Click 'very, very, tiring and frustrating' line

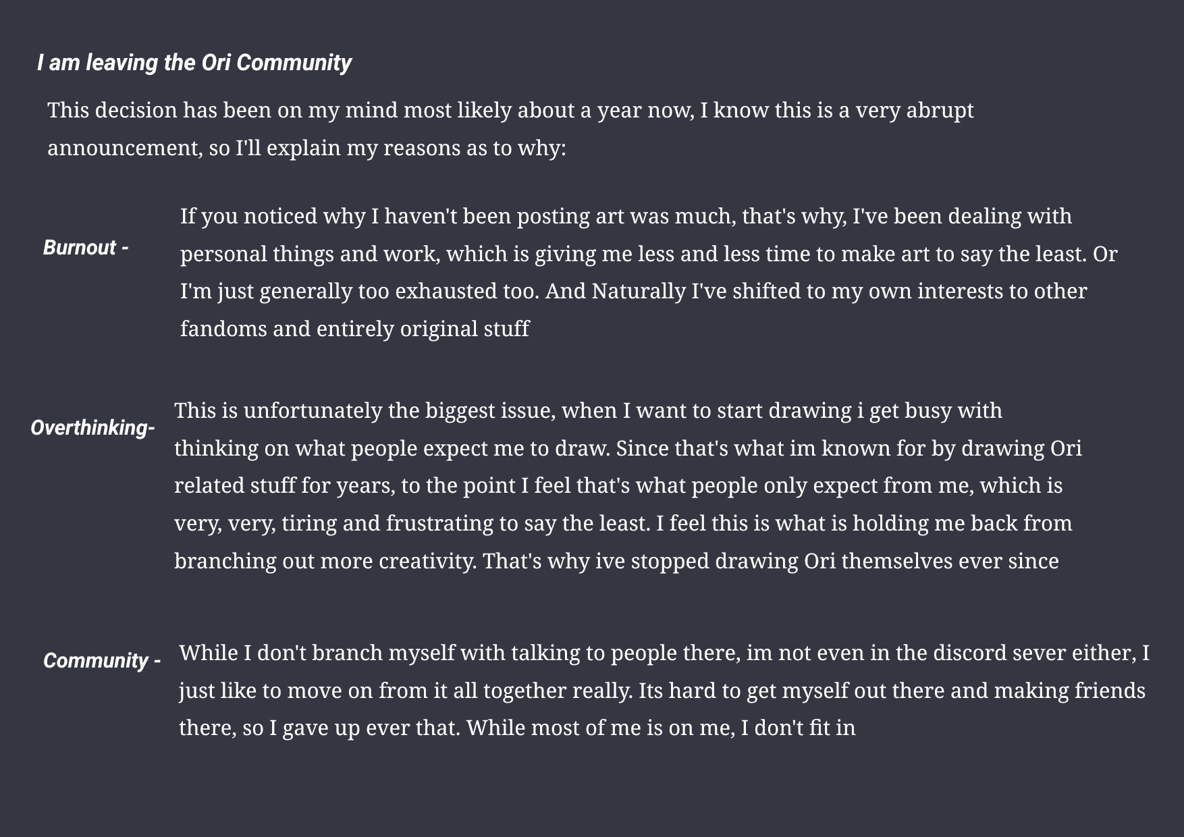click(x=622, y=523)
